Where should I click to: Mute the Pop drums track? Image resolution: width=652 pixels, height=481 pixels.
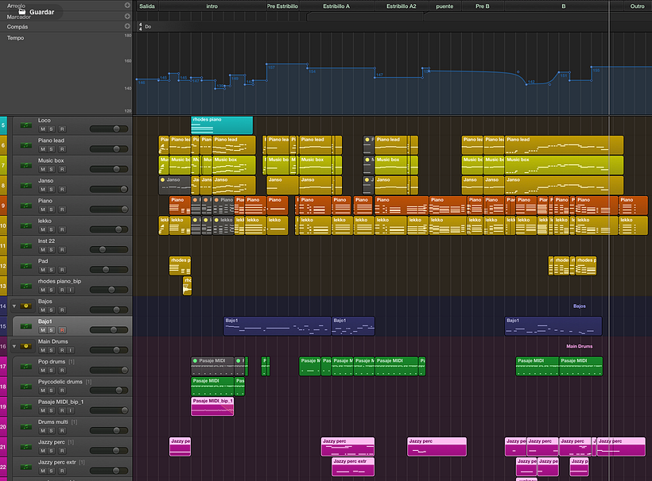coord(43,371)
